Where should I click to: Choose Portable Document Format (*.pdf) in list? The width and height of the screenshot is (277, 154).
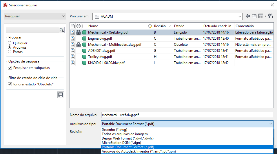[x=187, y=147]
